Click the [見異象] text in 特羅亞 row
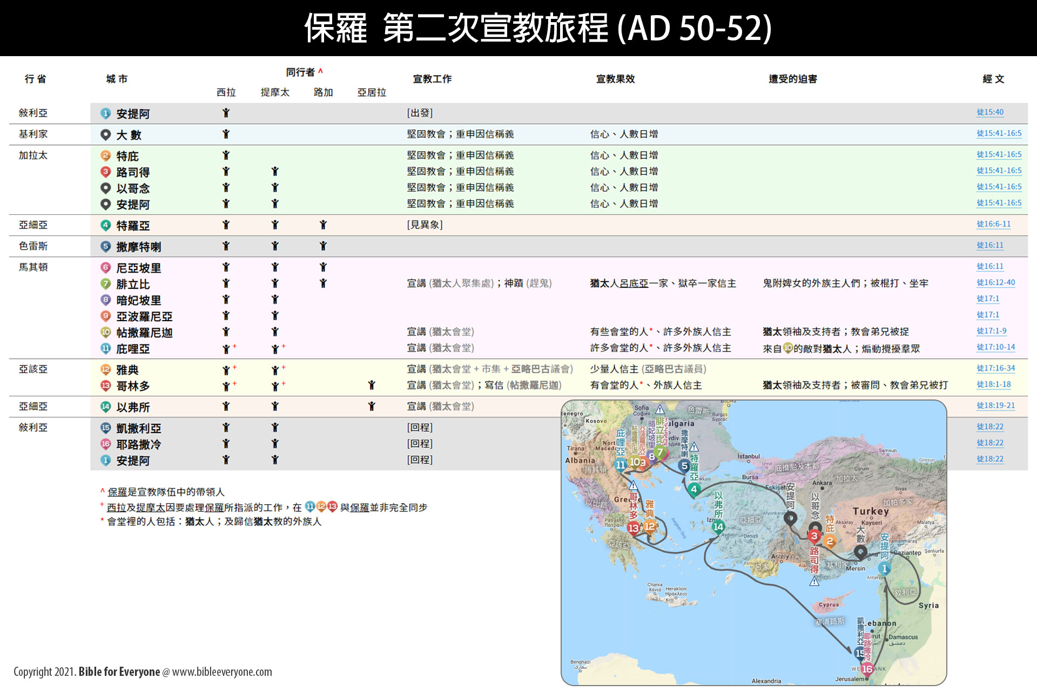The image size is (1037, 691). tap(425, 225)
